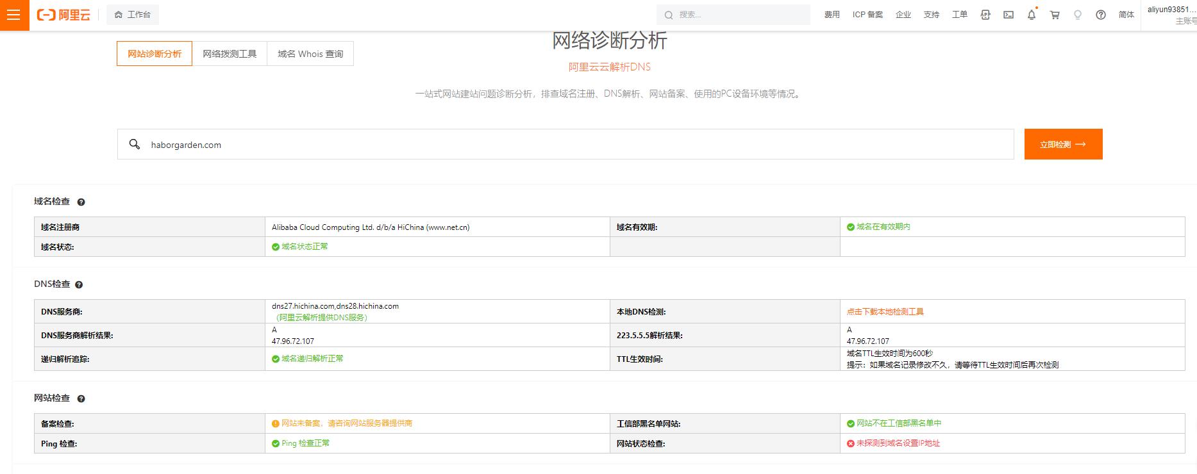This screenshot has width=1197, height=474.
Task: Click the 网站未备案 warning message
Action: click(342, 423)
